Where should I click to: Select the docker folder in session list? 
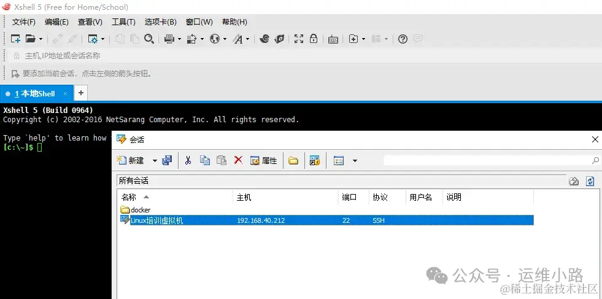click(x=136, y=210)
